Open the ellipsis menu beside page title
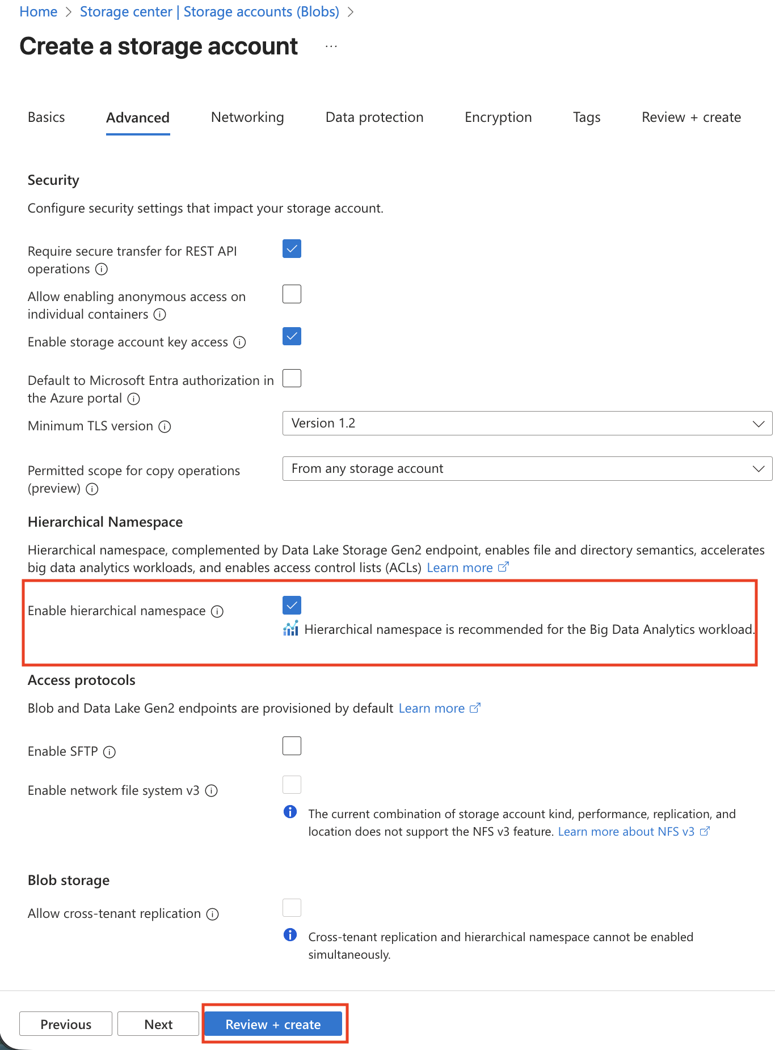The height and width of the screenshot is (1050, 775). pyautogui.click(x=331, y=46)
